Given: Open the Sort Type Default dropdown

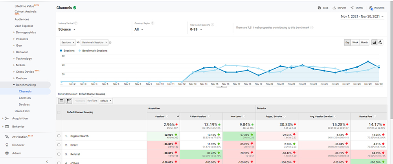Looking at the screenshot, I should [106, 101].
